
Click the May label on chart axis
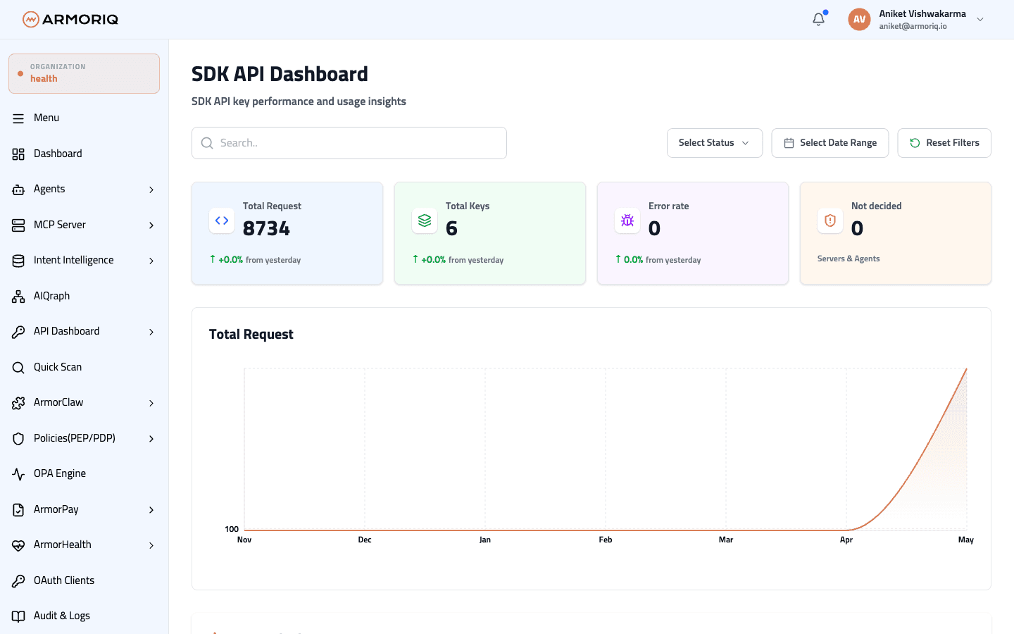(x=966, y=540)
